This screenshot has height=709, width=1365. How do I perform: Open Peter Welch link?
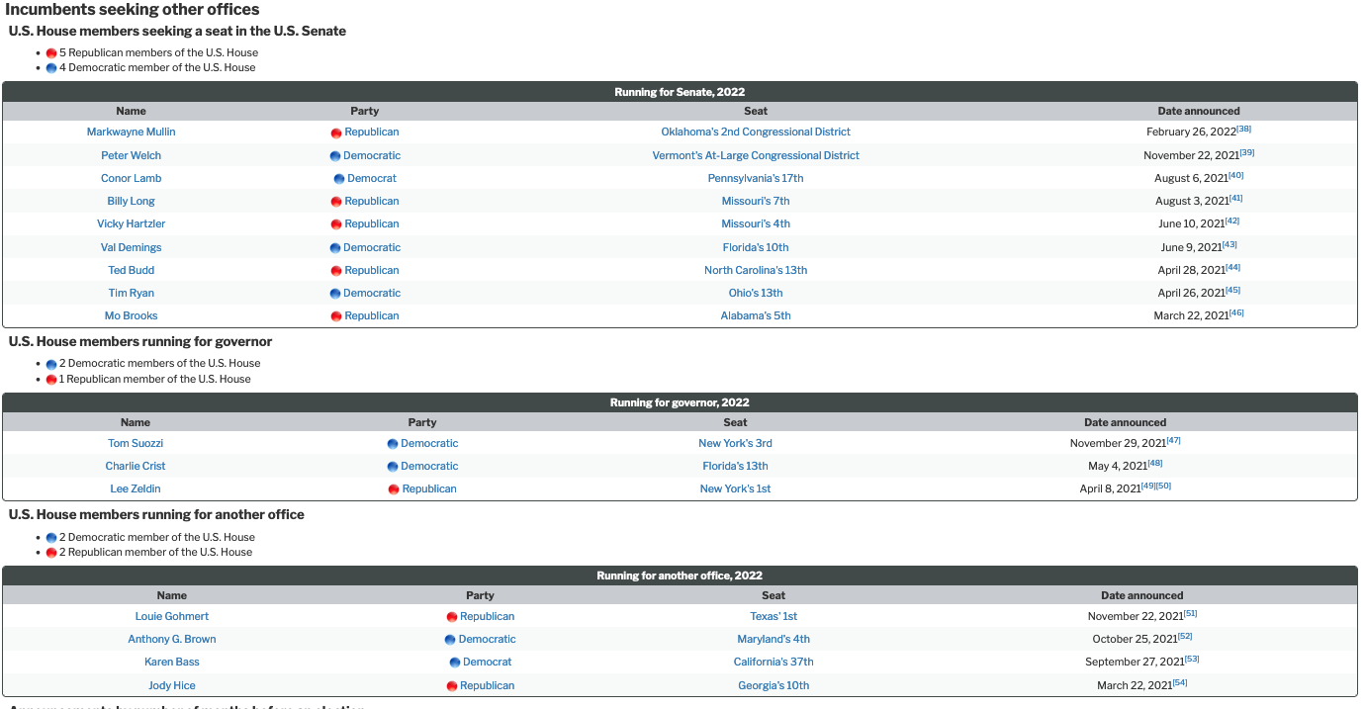131,155
